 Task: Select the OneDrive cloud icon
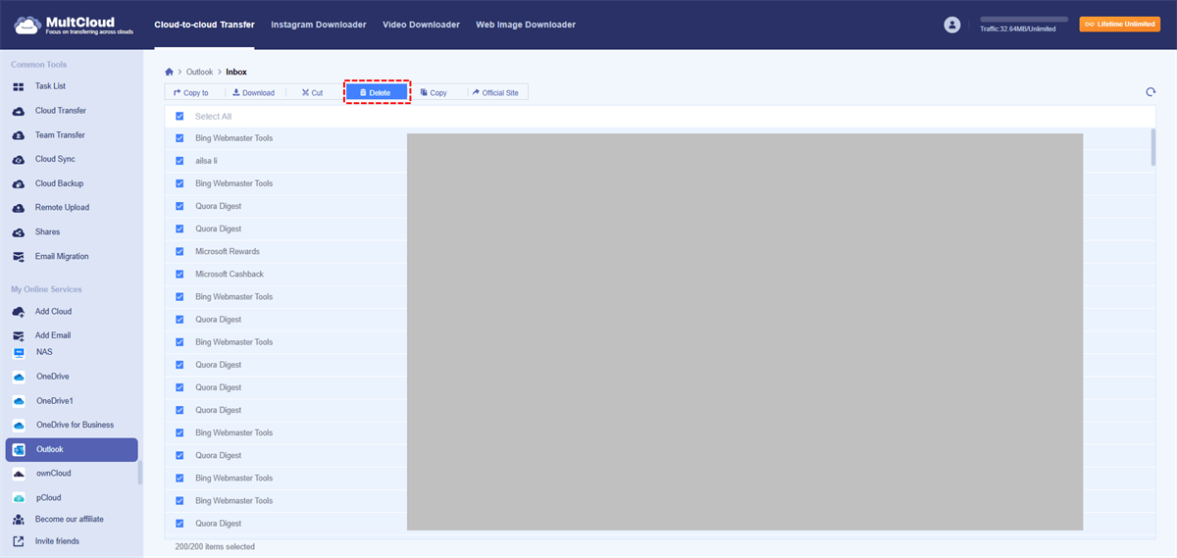coord(19,377)
